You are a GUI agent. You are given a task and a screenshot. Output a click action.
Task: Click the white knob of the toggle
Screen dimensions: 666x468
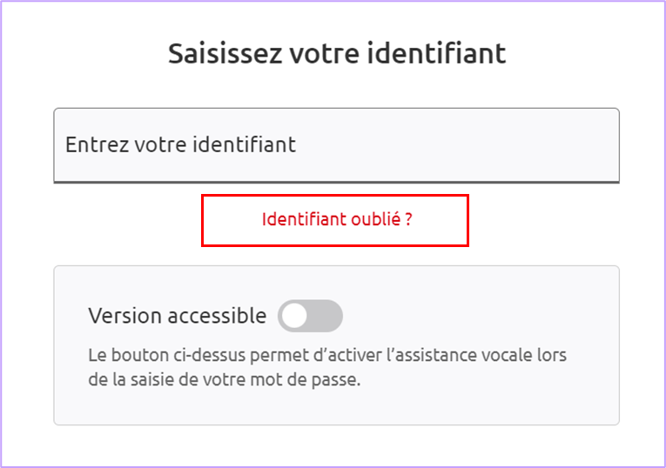point(295,317)
